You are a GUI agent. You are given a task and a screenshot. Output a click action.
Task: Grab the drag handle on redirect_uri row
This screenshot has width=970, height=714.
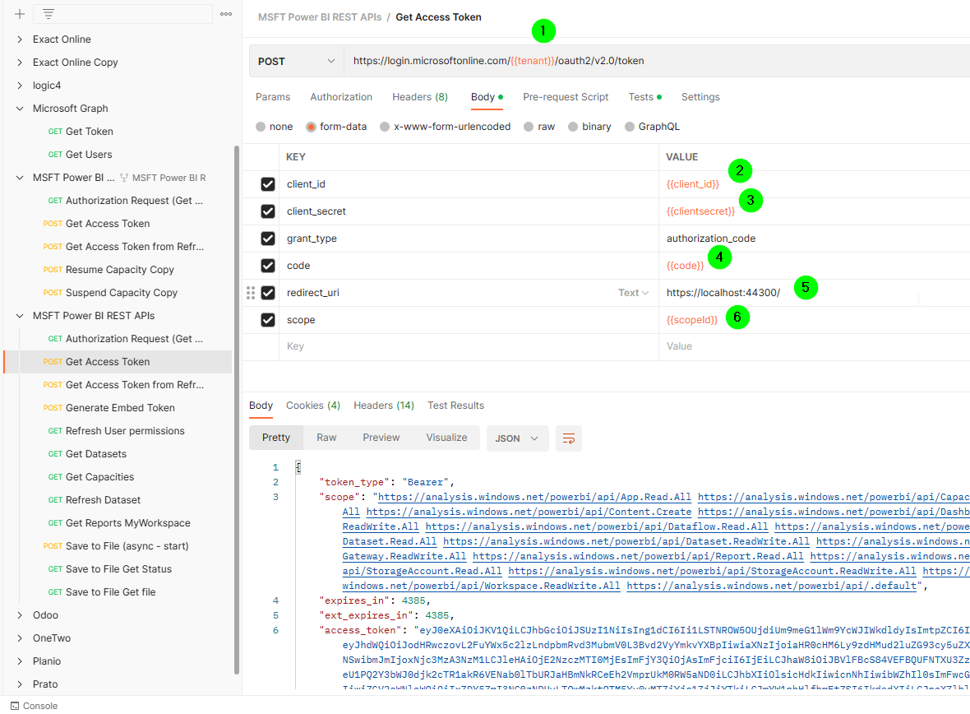(x=251, y=293)
